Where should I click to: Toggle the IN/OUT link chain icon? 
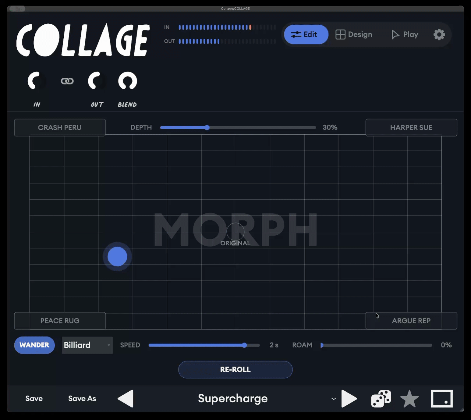[67, 81]
